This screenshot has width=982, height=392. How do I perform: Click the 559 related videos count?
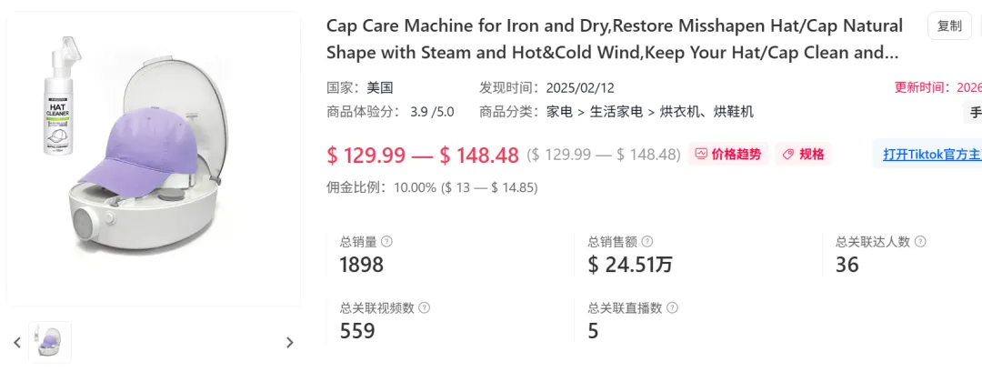[x=357, y=330]
